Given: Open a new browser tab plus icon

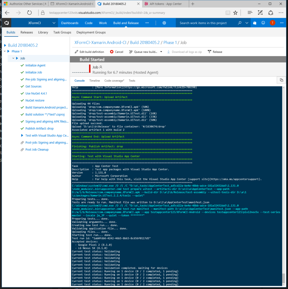Looking at the screenshot, I should (x=193, y=4).
